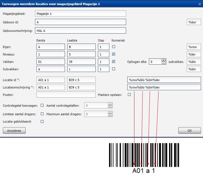Screen dimensions: 203x177
Task: Click the Rijen Stap field
Action: point(104,47)
